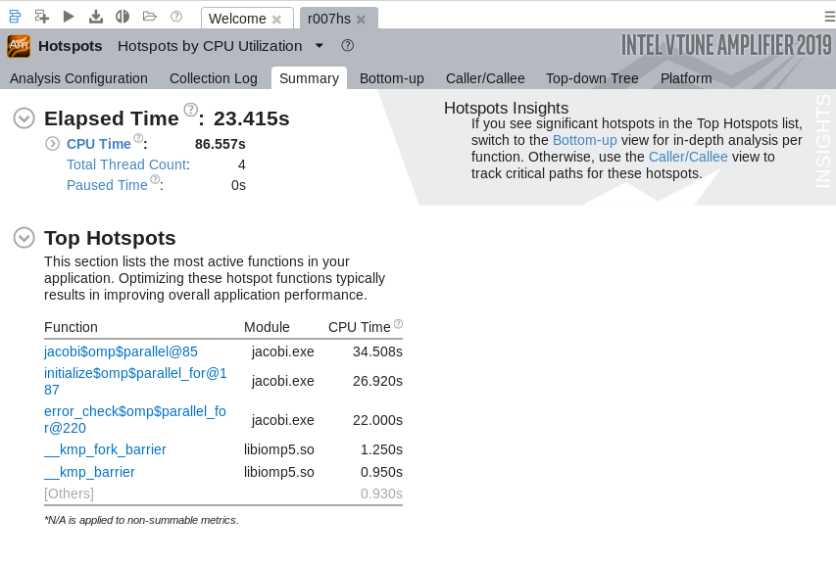
Task: Open the Hotspots by CPU Utilization dropdown
Action: click(320, 46)
